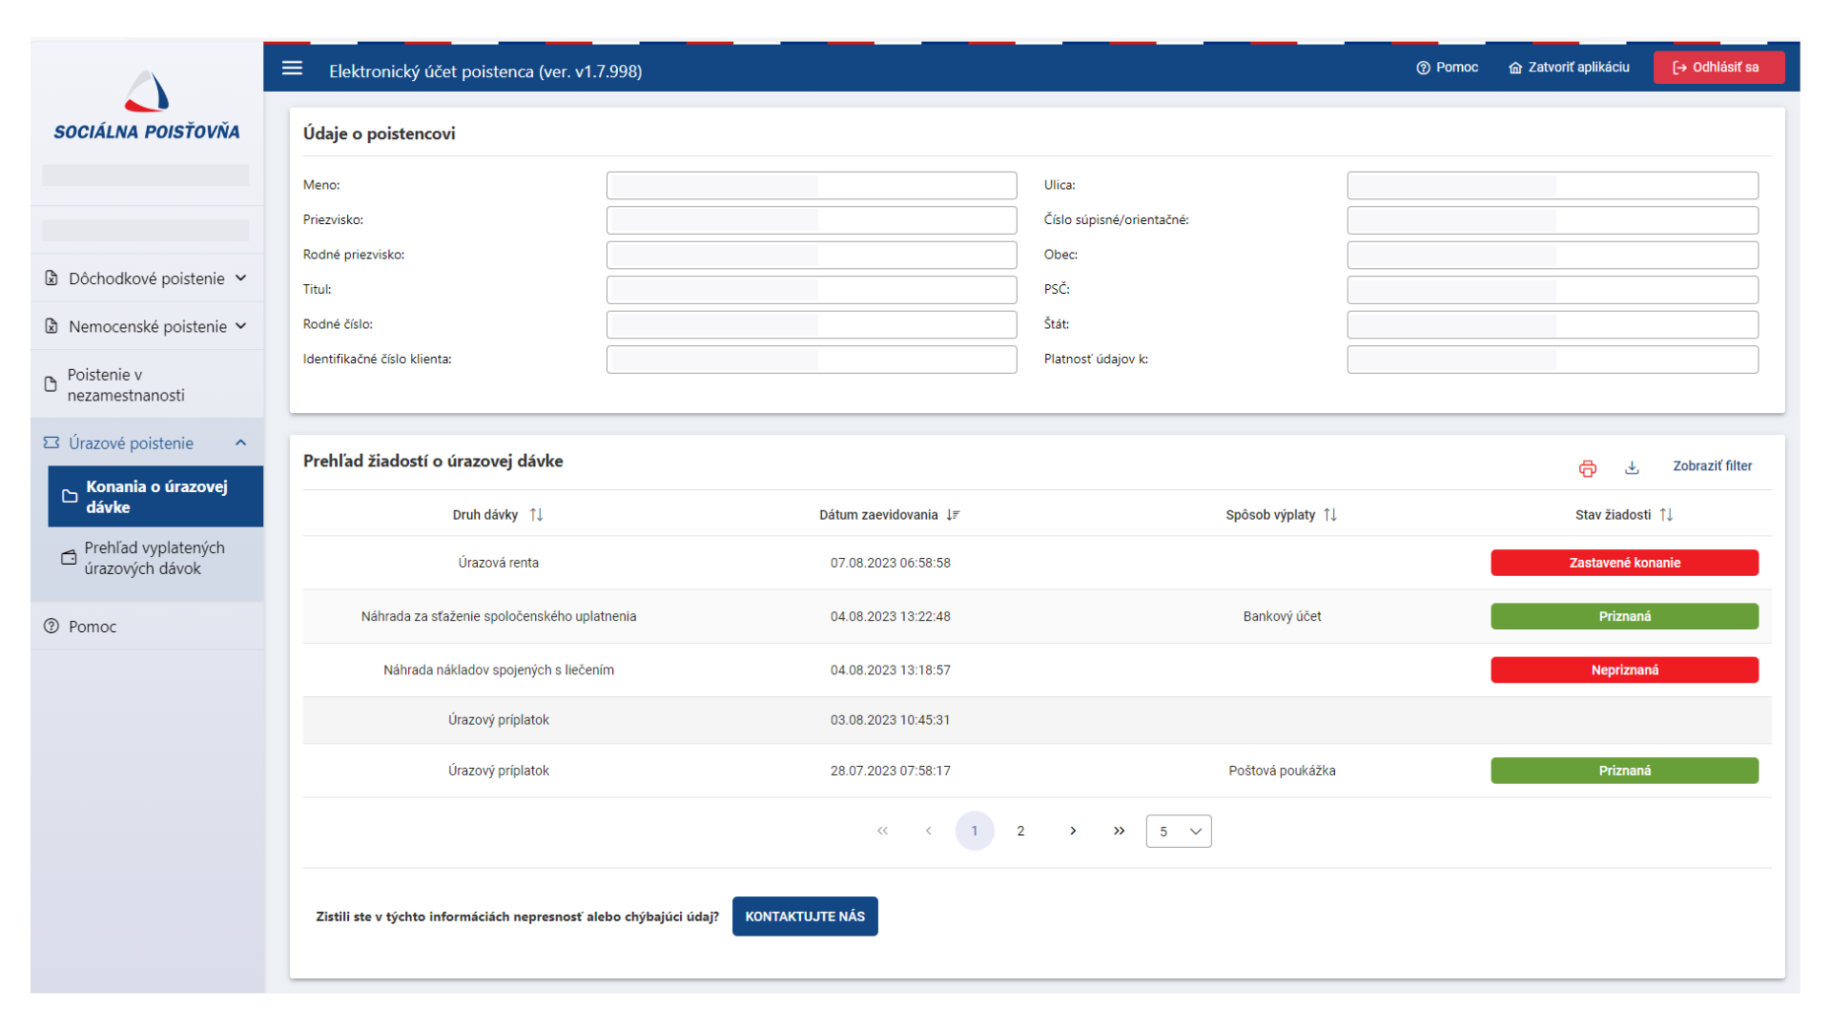Select Úrazový príplatok row dated 28.07.2023
Image resolution: width=1831 pixels, height=1030 pixels.
click(1037, 771)
